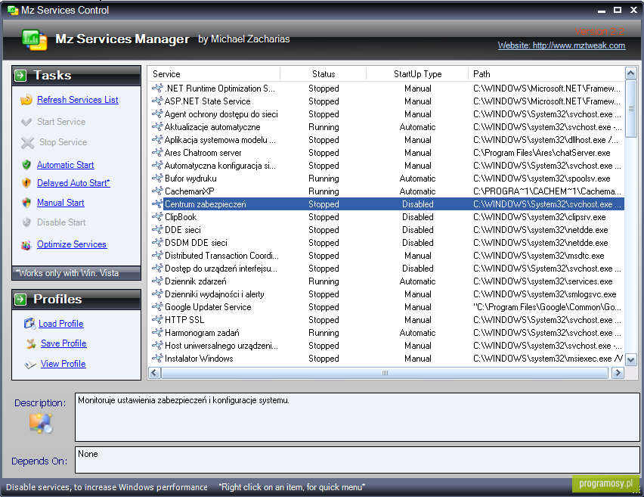The image size is (644, 497).
Task: Click the Depends On text box
Action: [358, 460]
